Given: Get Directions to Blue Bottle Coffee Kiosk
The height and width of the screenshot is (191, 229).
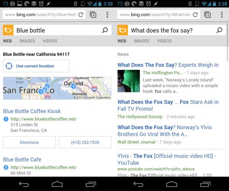Looking at the screenshot, I should tap(29, 142).
